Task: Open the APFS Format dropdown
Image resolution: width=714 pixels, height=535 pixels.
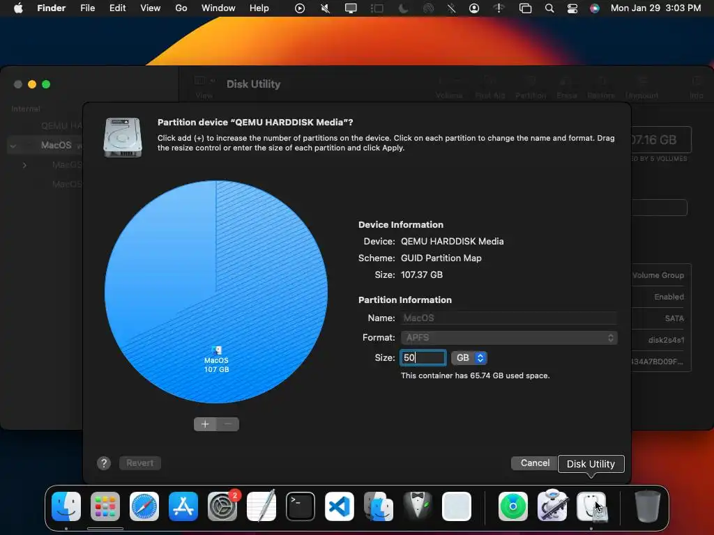Action: pos(509,338)
